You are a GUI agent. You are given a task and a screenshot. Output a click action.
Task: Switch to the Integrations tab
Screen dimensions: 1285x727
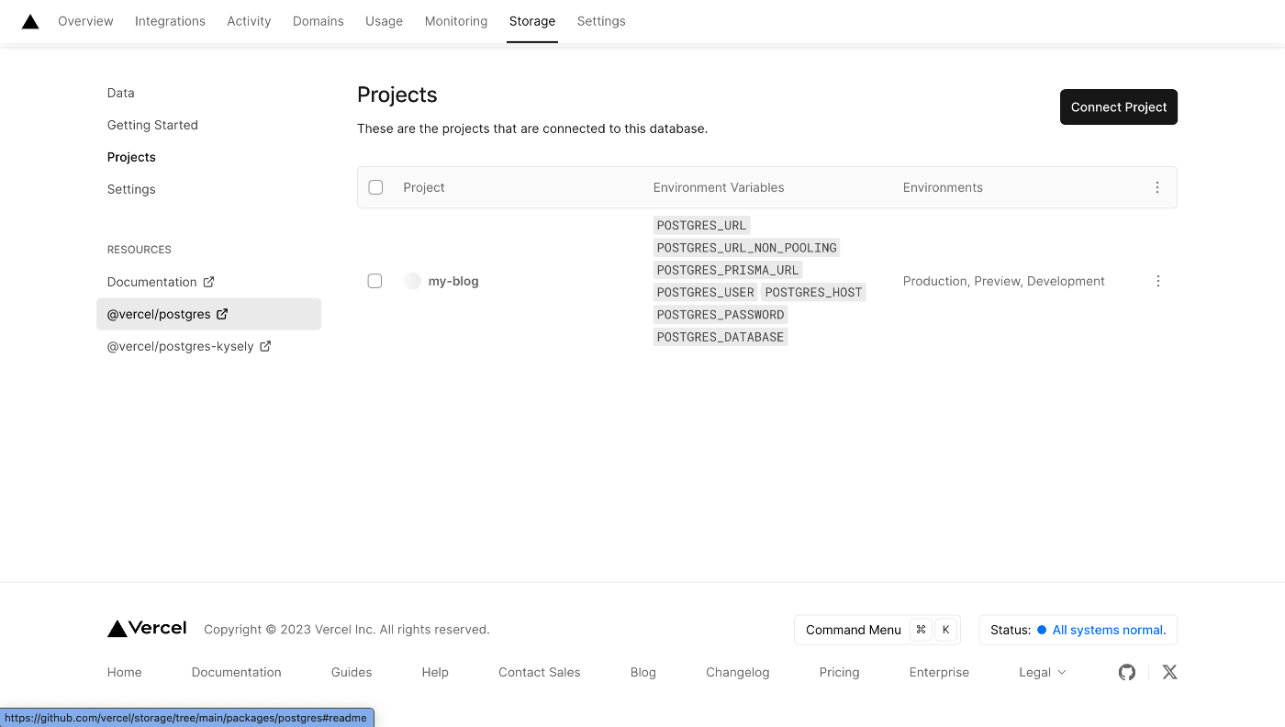[170, 21]
